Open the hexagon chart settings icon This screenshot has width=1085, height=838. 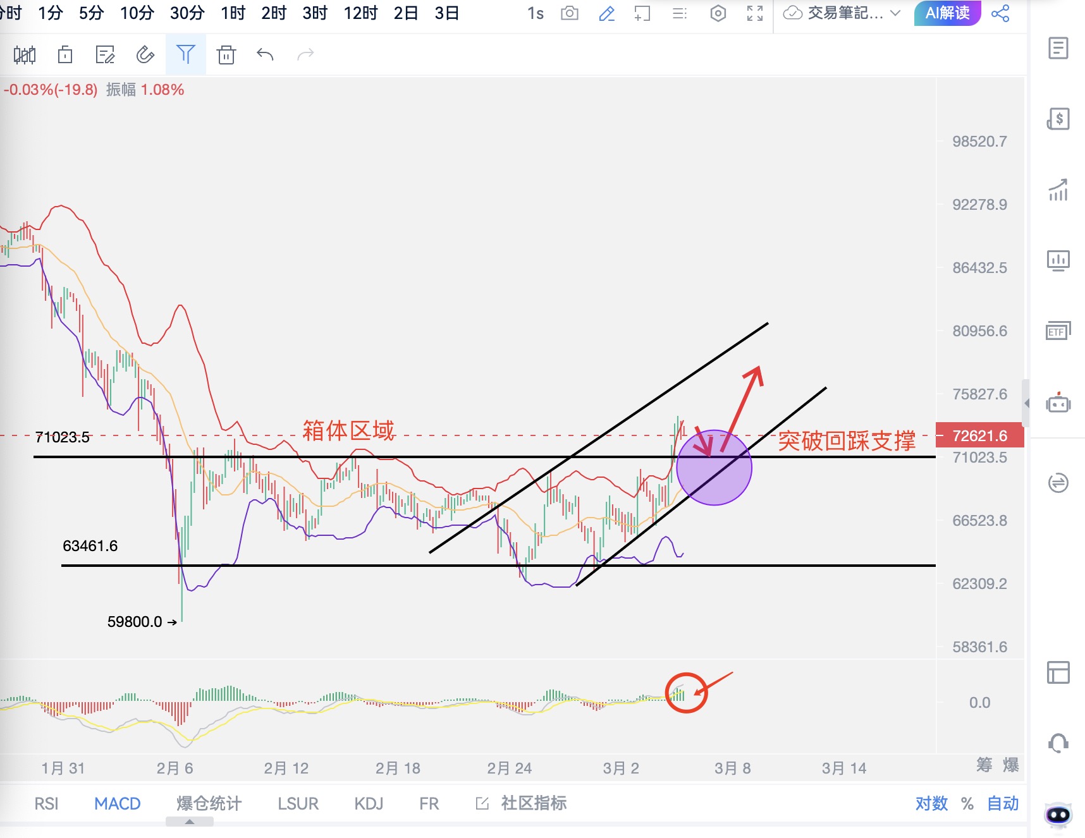point(718,13)
